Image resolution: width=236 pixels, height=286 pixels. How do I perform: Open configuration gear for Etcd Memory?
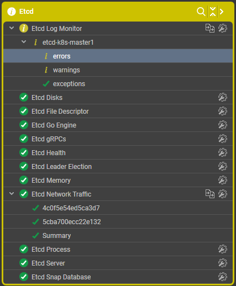pos(223,180)
